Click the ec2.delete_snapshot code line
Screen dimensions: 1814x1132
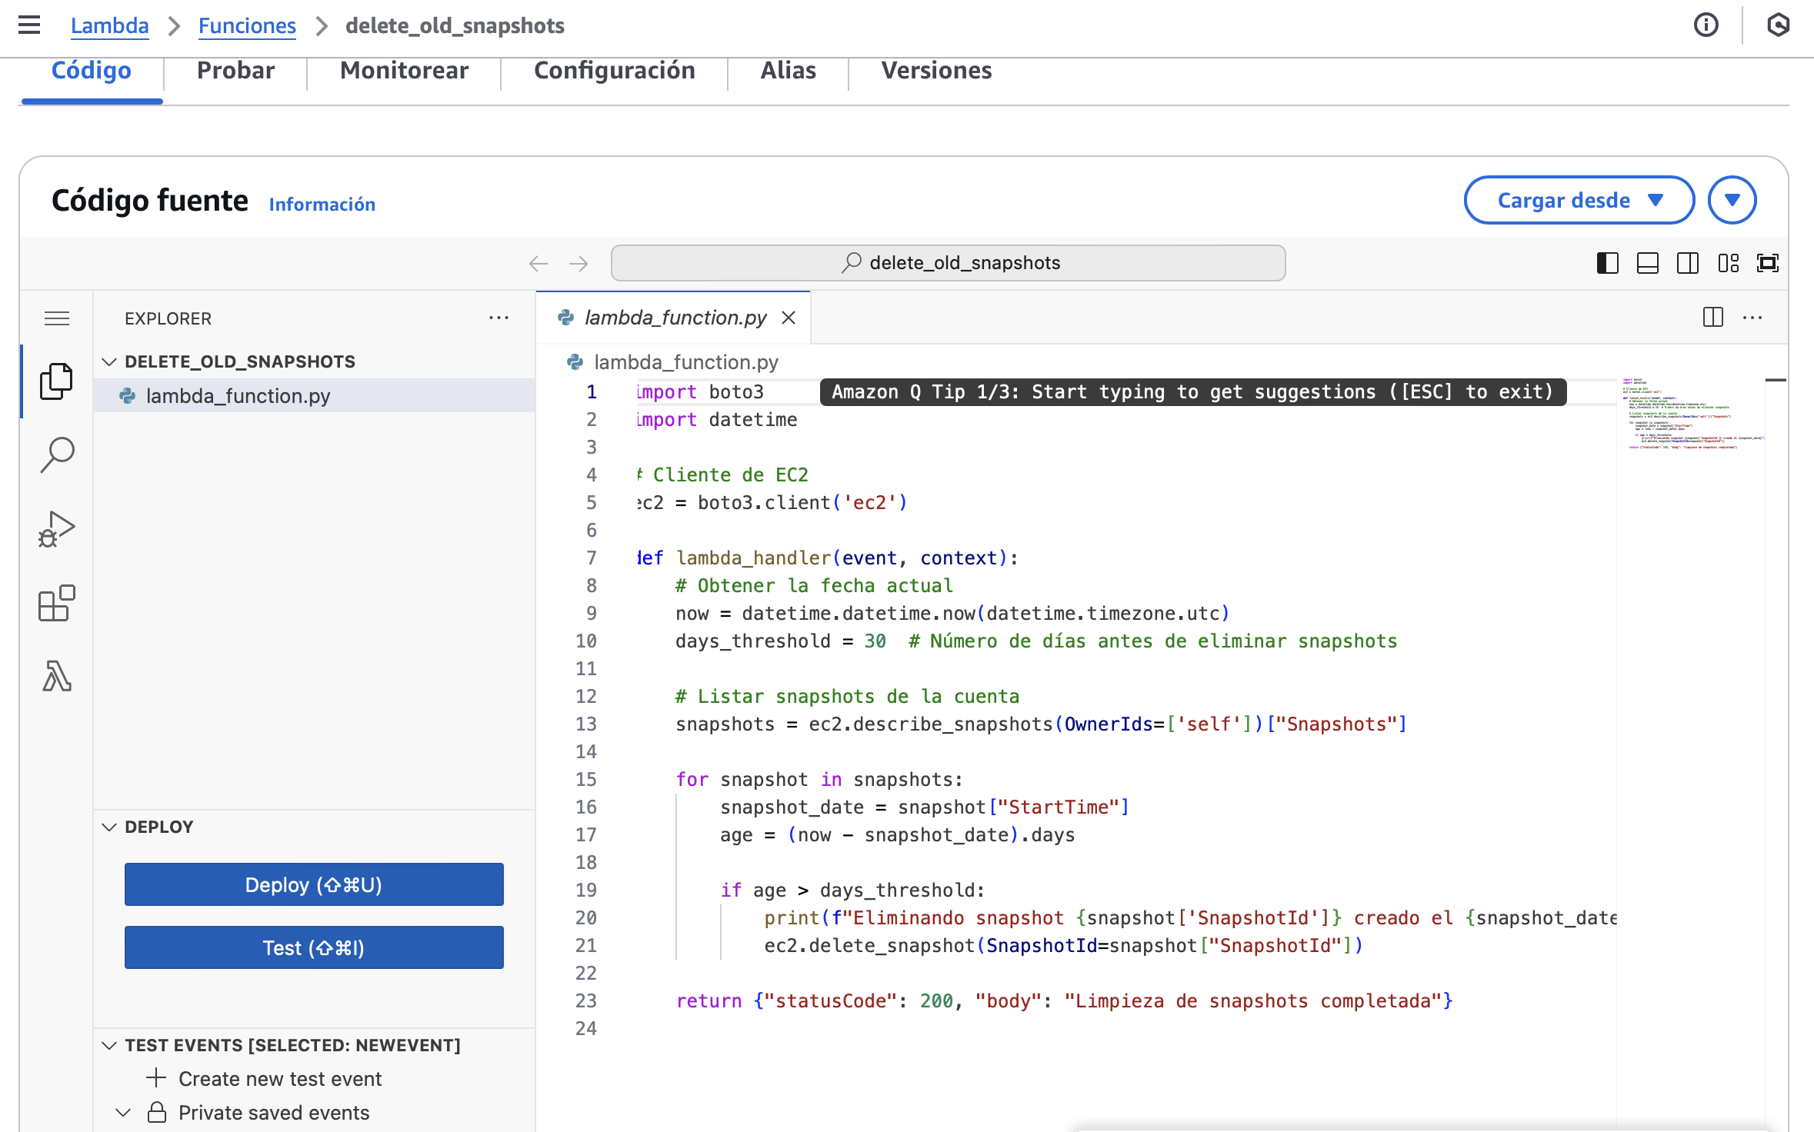click(1063, 945)
